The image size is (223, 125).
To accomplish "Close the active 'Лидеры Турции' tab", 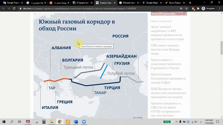I will click(115, 3).
